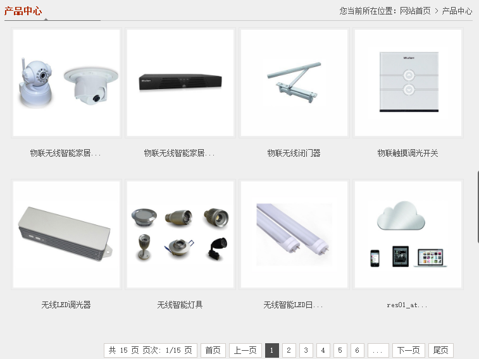This screenshot has height=359, width=479.
Task: Open the 无线智能灯具 title link
Action: [180, 305]
